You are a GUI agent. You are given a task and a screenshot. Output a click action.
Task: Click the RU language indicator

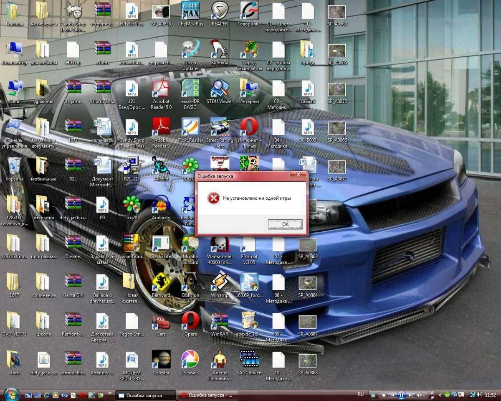coord(361,394)
